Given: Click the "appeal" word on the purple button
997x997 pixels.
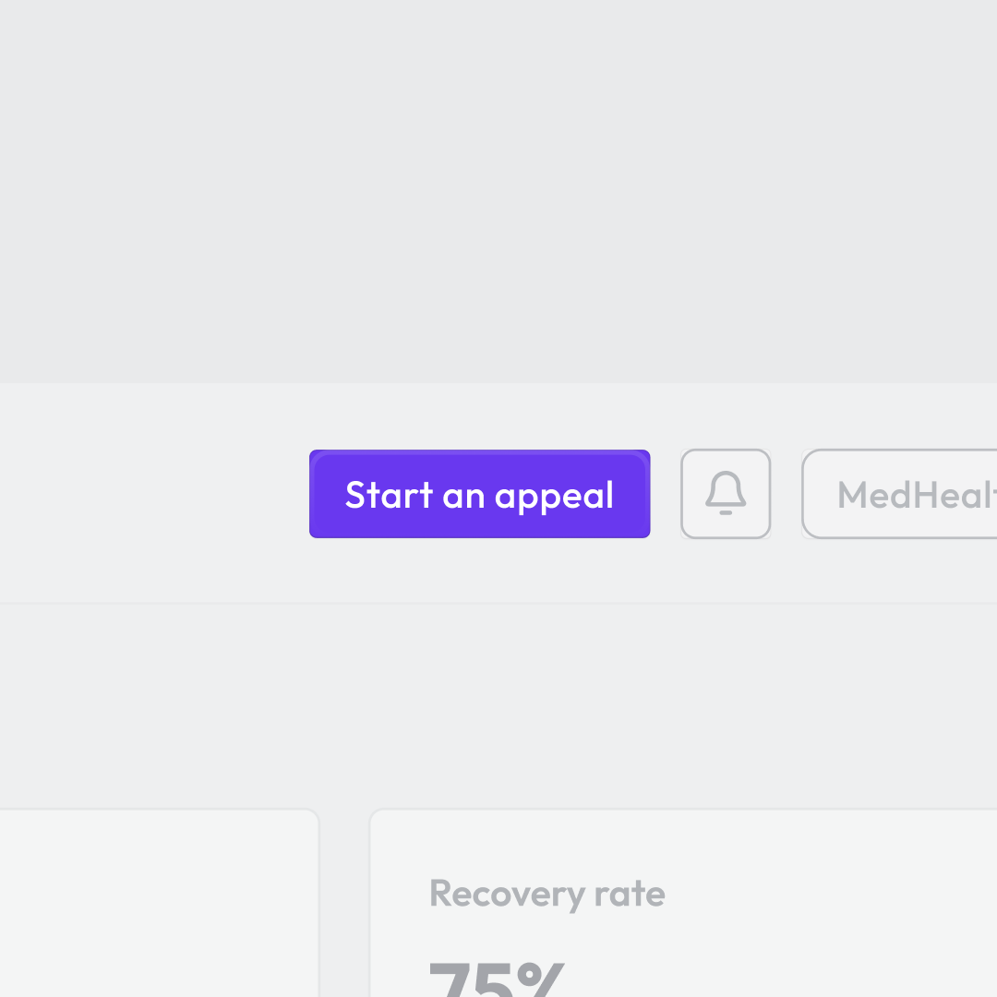Looking at the screenshot, I should tap(554, 497).
